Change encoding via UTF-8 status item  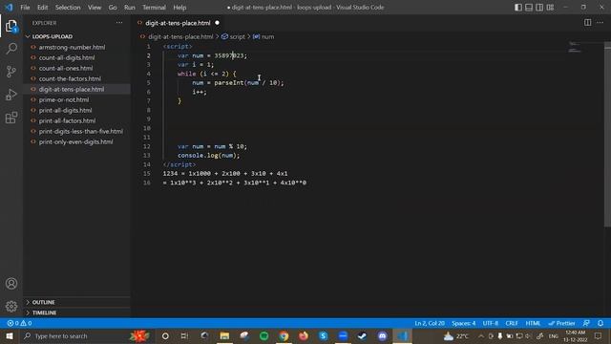490,323
